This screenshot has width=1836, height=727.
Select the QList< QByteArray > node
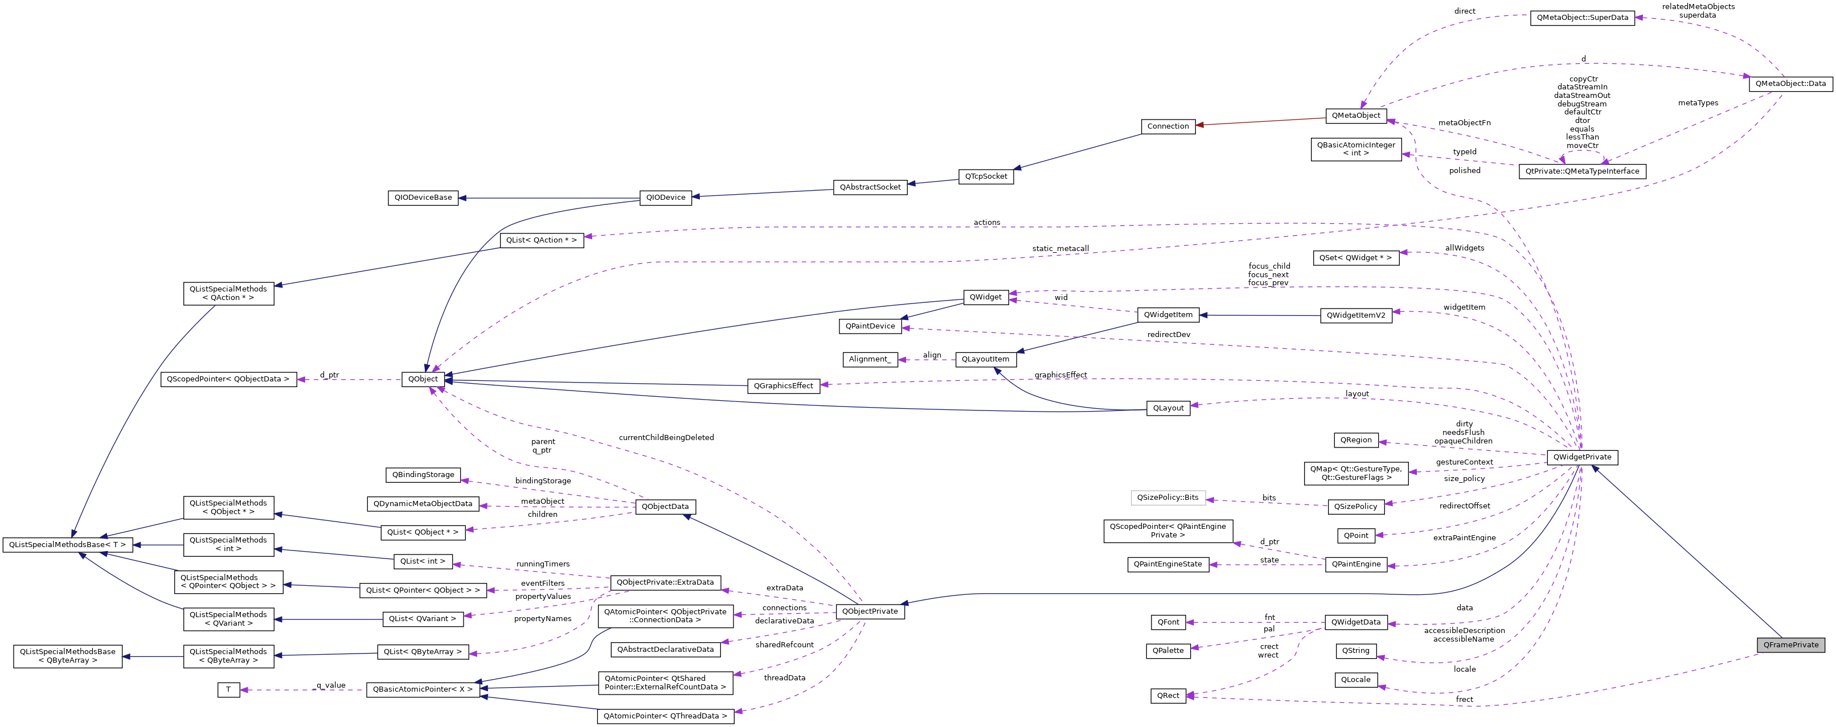tap(423, 651)
